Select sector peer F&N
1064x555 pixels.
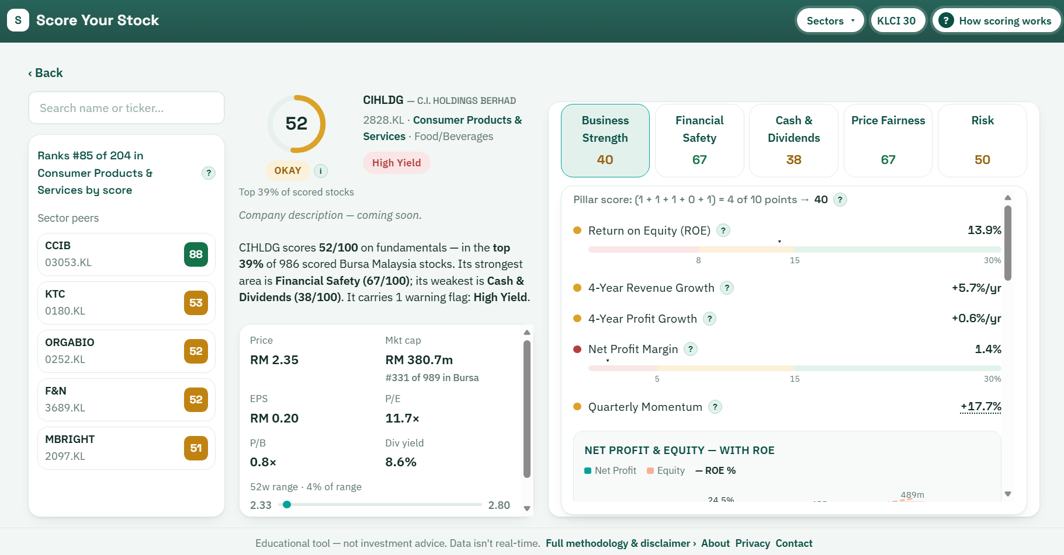(x=126, y=400)
